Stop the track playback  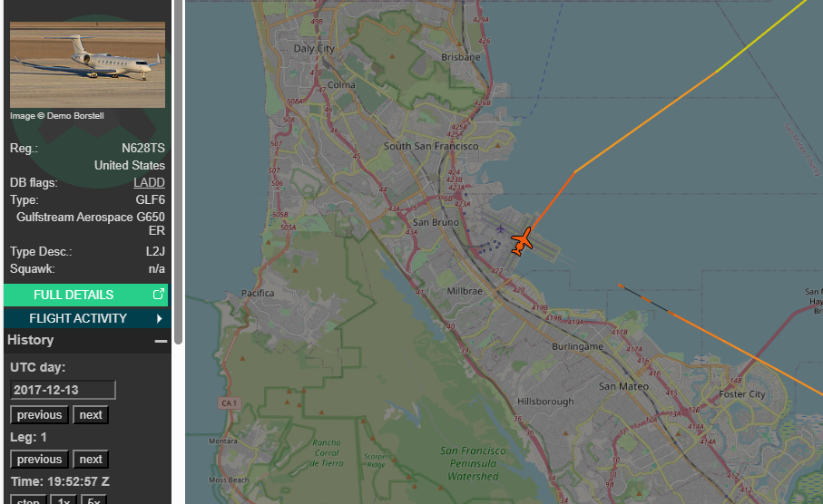coord(29,499)
